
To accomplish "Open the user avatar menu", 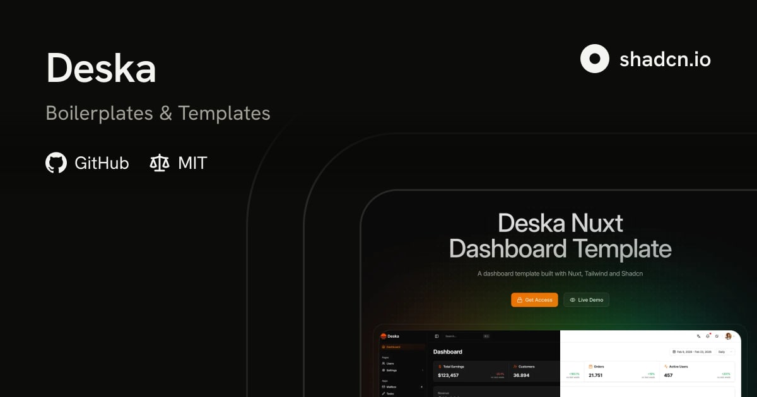I will [x=728, y=336].
